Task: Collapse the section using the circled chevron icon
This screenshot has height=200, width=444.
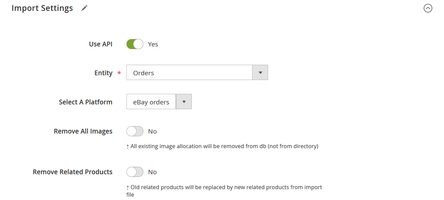Action: click(x=428, y=8)
